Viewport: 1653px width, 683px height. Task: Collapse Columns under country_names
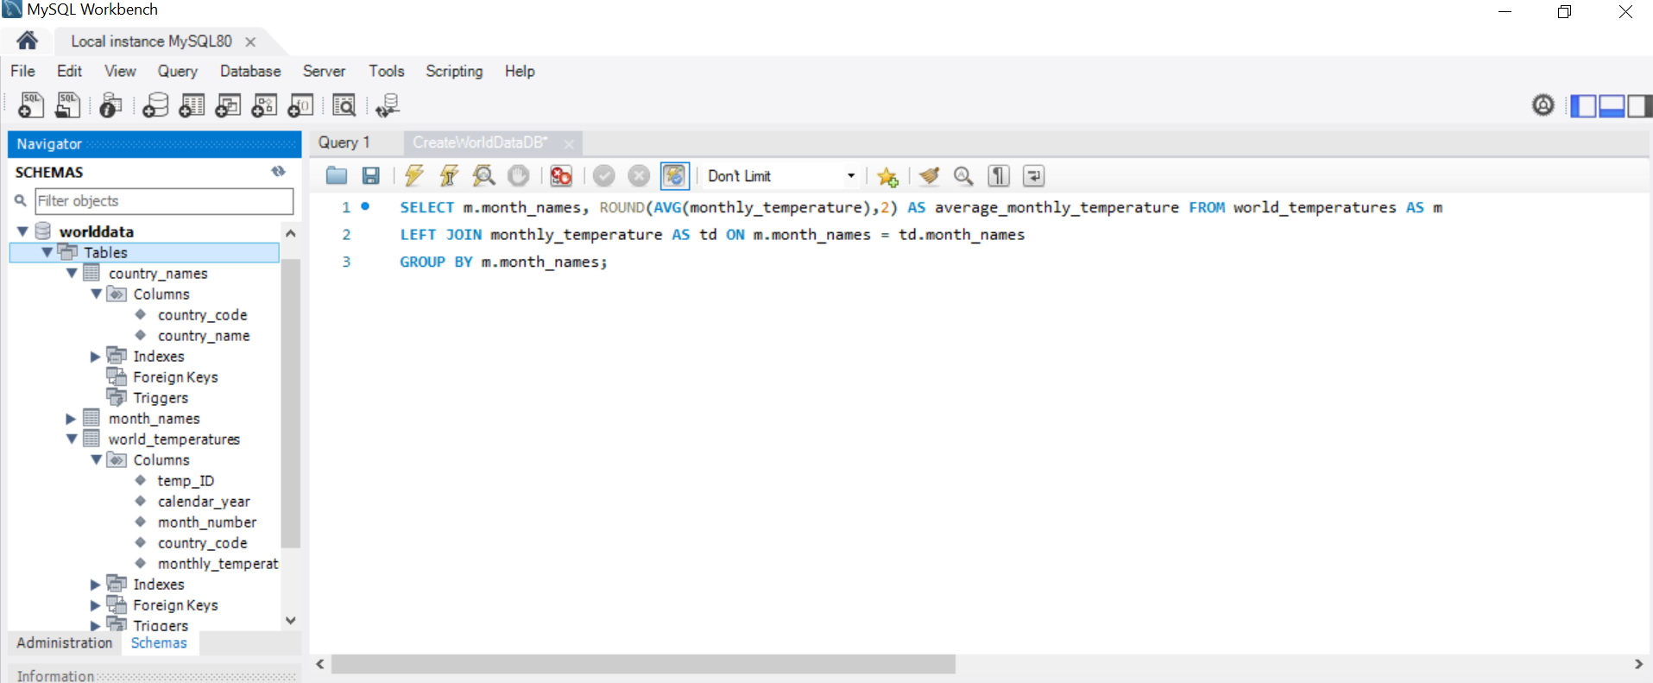[x=96, y=294]
